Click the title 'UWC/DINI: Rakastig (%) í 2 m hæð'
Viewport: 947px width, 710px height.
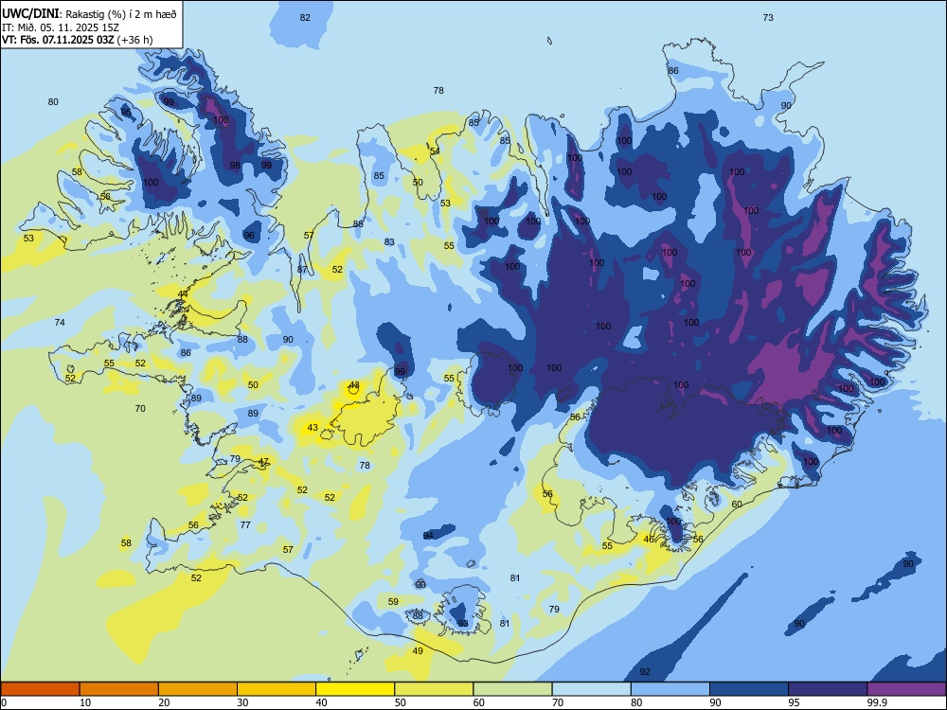pos(89,13)
